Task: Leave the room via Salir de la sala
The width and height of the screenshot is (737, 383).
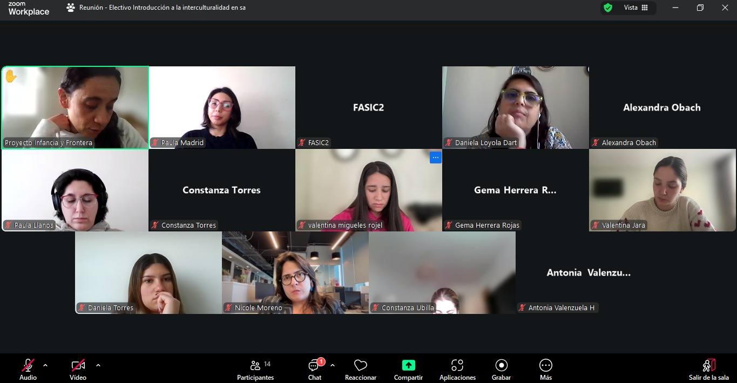Action: coord(709,369)
